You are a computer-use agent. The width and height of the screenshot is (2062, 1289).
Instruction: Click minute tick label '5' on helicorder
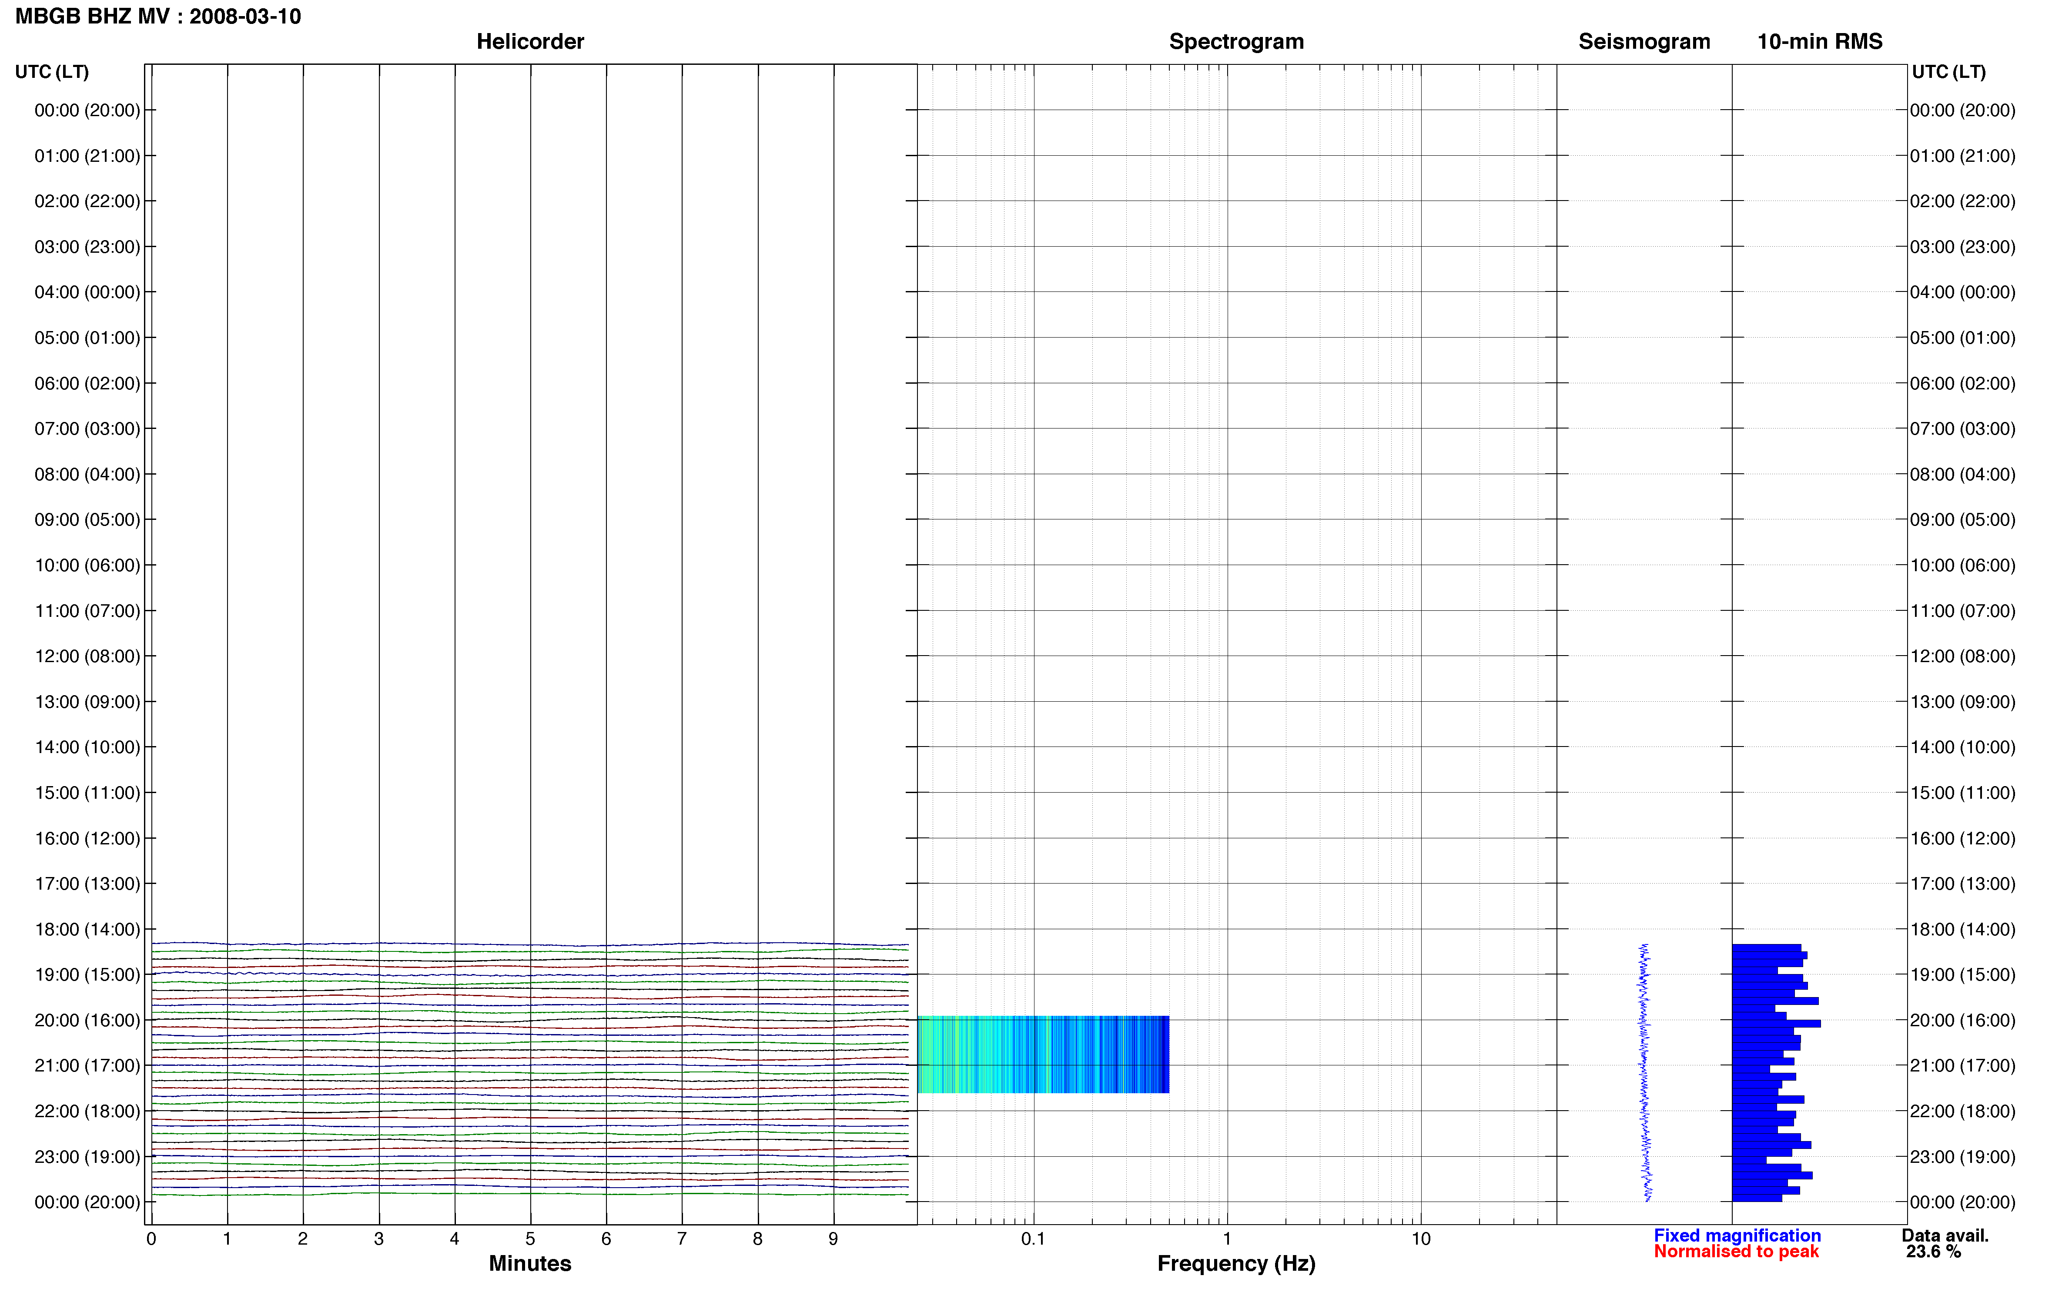530,1239
